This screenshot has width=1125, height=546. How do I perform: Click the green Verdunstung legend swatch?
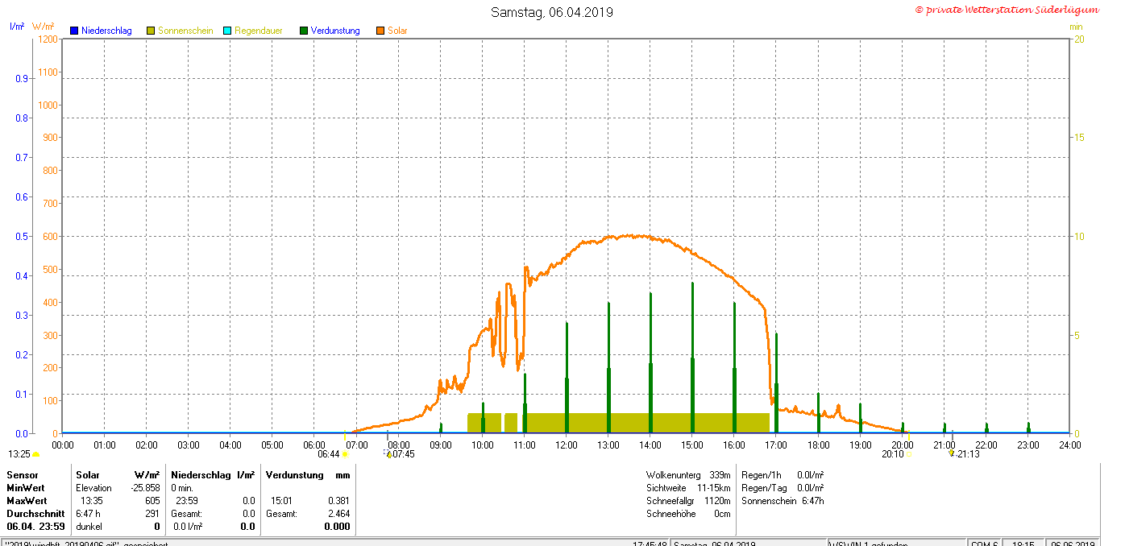[304, 31]
